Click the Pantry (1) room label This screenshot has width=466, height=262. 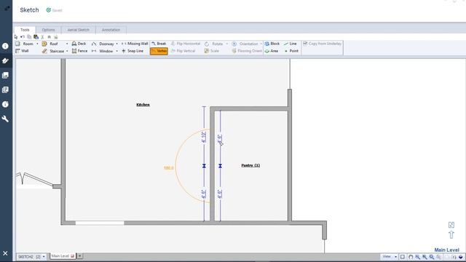click(x=250, y=165)
